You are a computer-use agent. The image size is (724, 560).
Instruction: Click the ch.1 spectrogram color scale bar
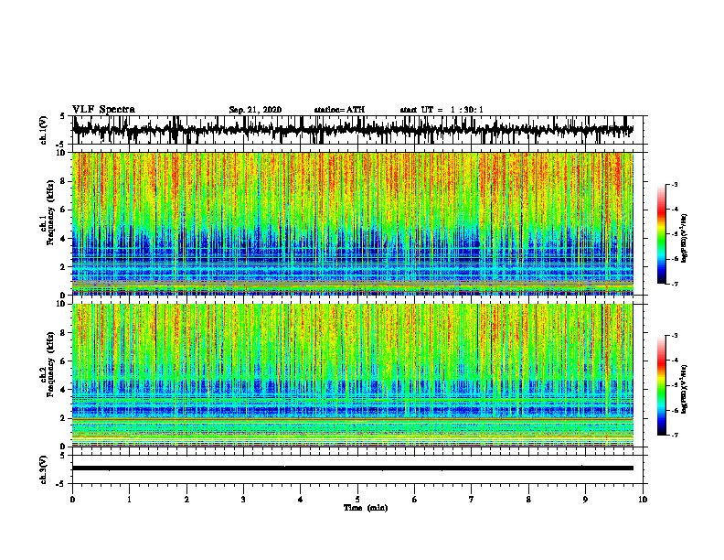[x=661, y=234]
